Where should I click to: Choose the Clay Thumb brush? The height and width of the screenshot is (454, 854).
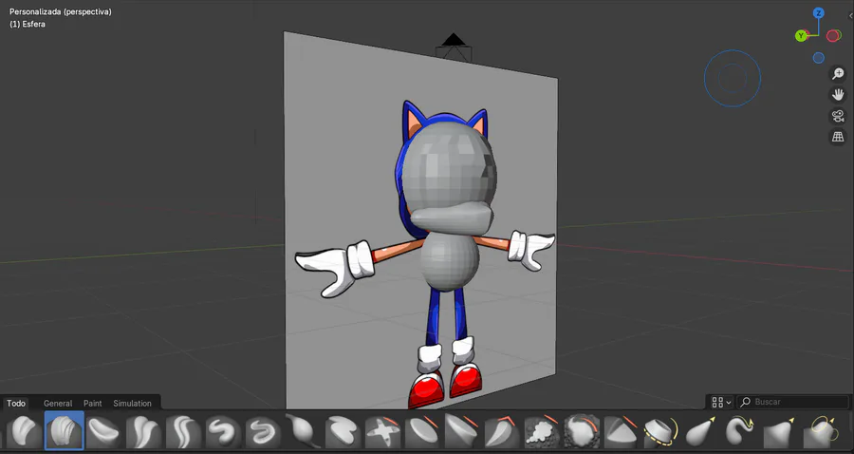pyautogui.click(x=103, y=430)
